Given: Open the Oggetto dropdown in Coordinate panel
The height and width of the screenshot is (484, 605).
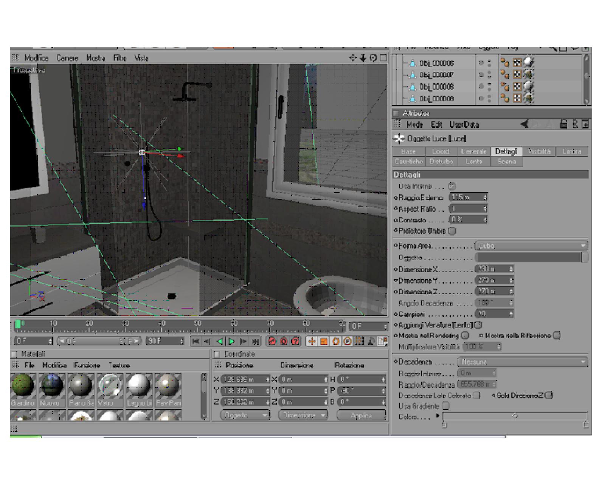Looking at the screenshot, I should click(245, 415).
